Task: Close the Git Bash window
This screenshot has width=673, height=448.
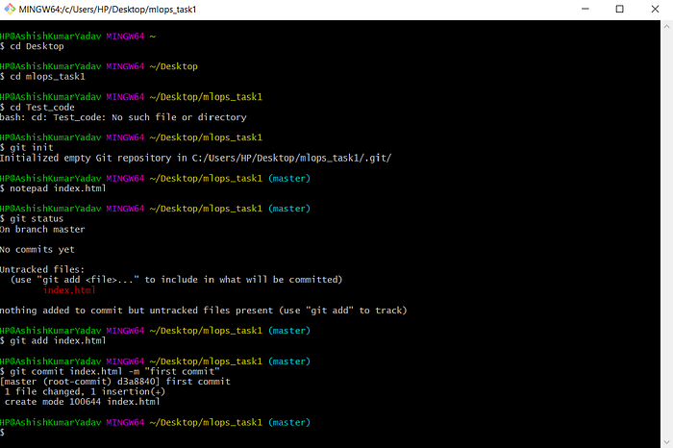Action: (x=655, y=9)
